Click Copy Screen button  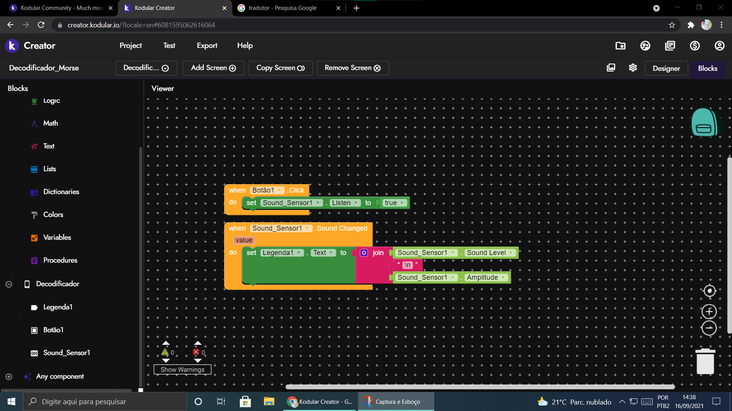coord(280,68)
